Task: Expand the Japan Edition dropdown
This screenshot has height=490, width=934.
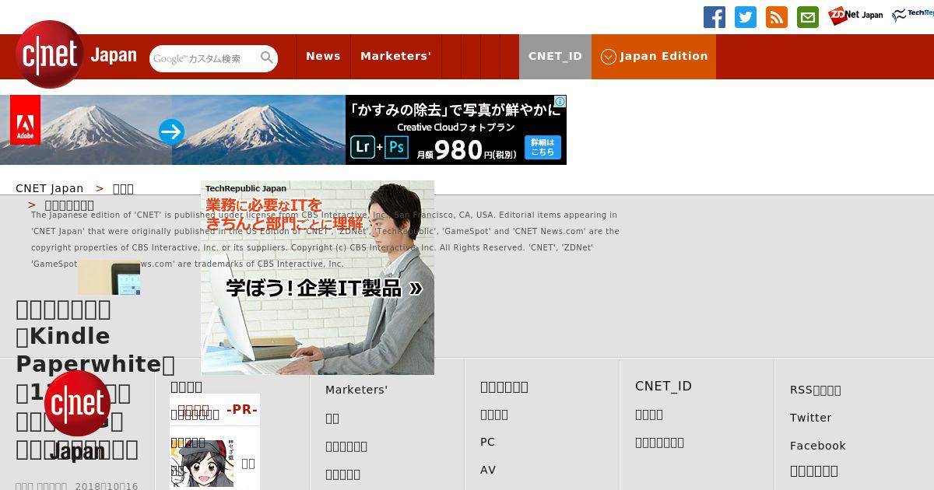Action: [x=654, y=56]
